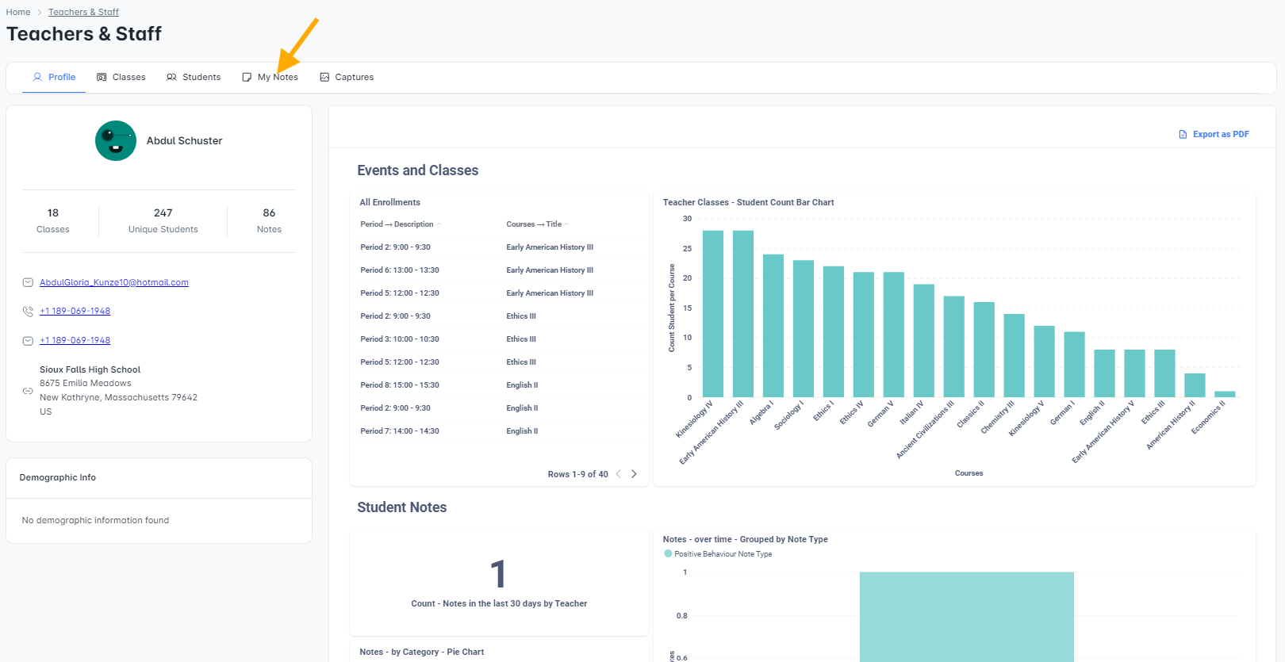This screenshot has width=1285, height=662.
Task: Click the Kinesiology IV bar in chart
Action: [713, 314]
